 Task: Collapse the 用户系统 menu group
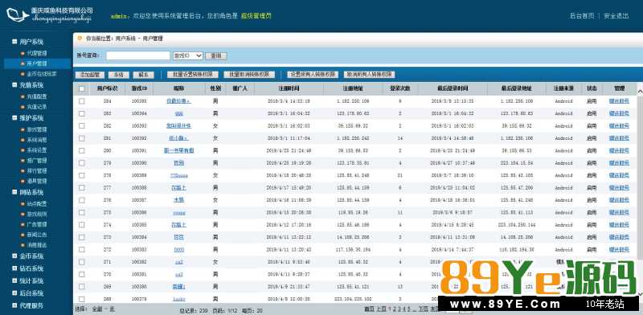coord(14,42)
